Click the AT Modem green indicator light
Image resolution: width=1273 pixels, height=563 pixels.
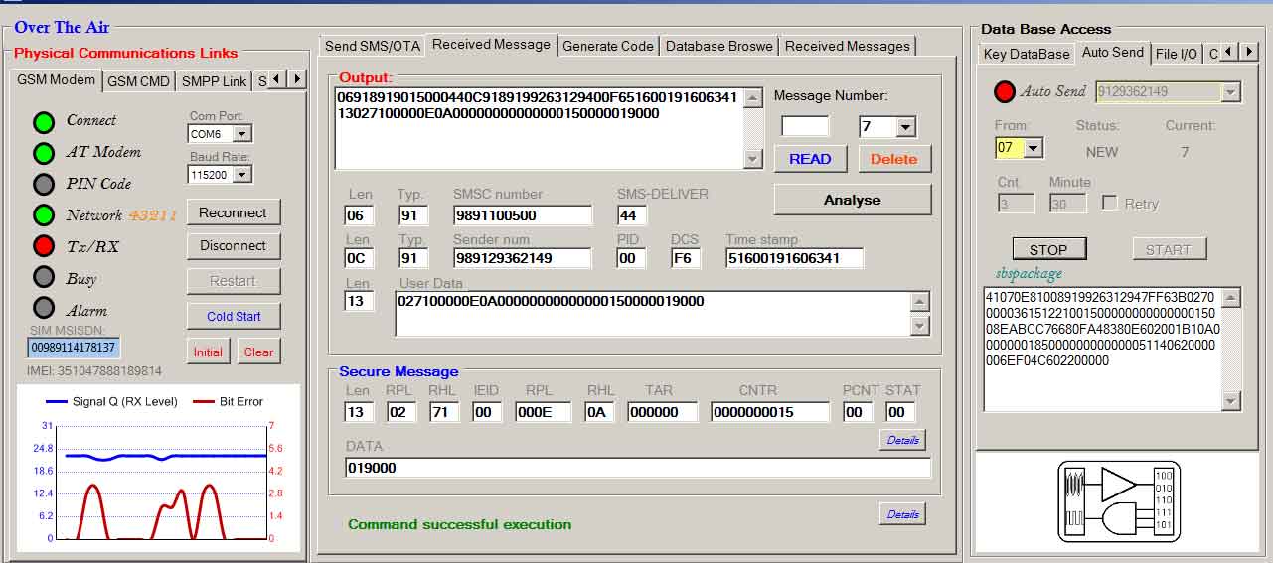pyautogui.click(x=44, y=154)
